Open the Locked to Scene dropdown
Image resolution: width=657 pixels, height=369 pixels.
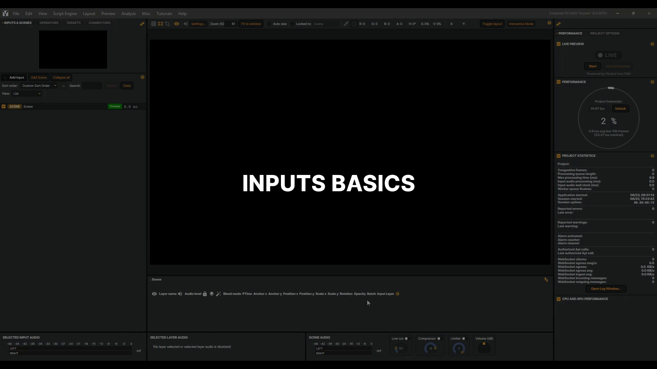tap(326, 24)
